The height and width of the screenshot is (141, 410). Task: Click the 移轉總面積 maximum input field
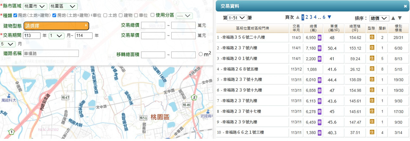184,55
